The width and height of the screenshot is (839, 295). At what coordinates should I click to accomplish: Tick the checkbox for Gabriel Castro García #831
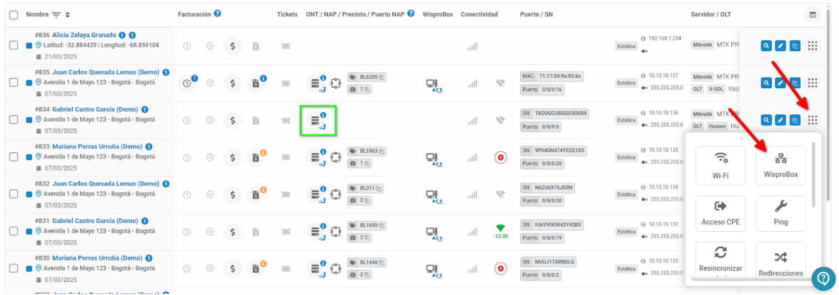(14, 232)
